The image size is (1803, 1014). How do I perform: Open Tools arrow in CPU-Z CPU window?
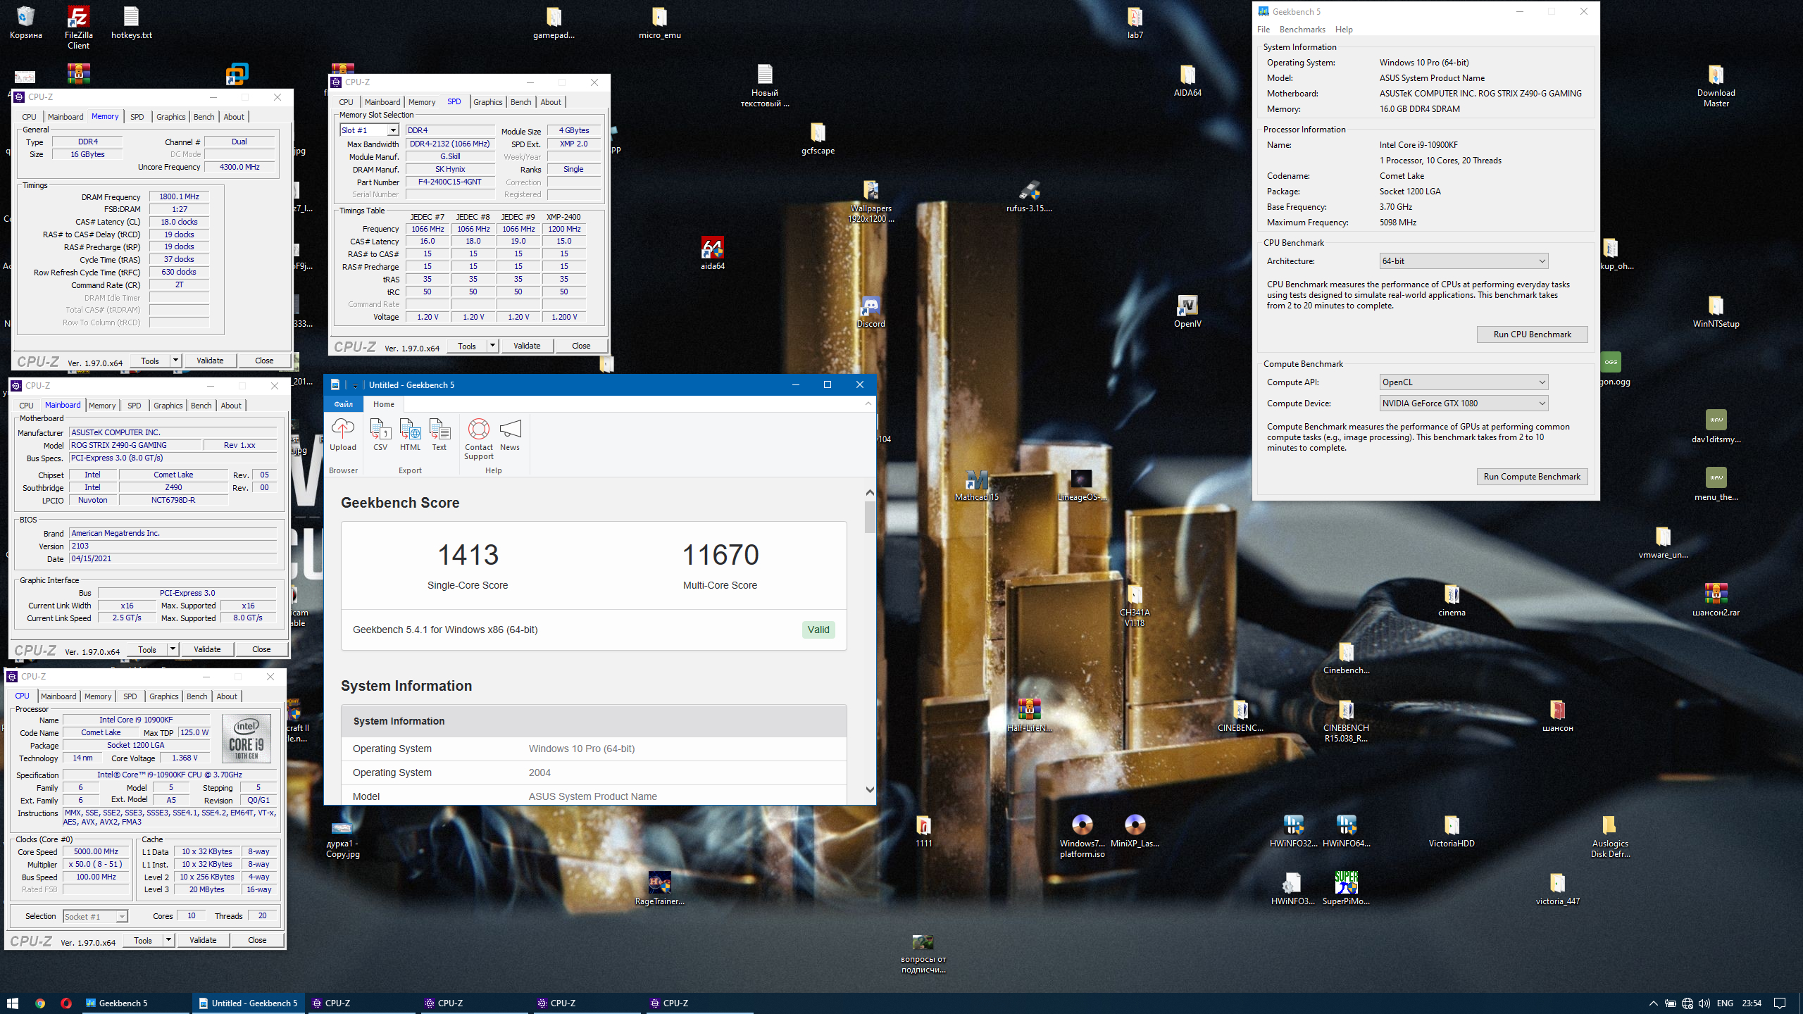pyautogui.click(x=168, y=940)
